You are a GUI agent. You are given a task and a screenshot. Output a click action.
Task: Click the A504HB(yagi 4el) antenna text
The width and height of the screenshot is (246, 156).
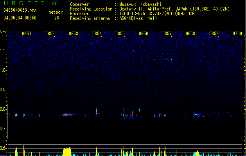coord(138,18)
